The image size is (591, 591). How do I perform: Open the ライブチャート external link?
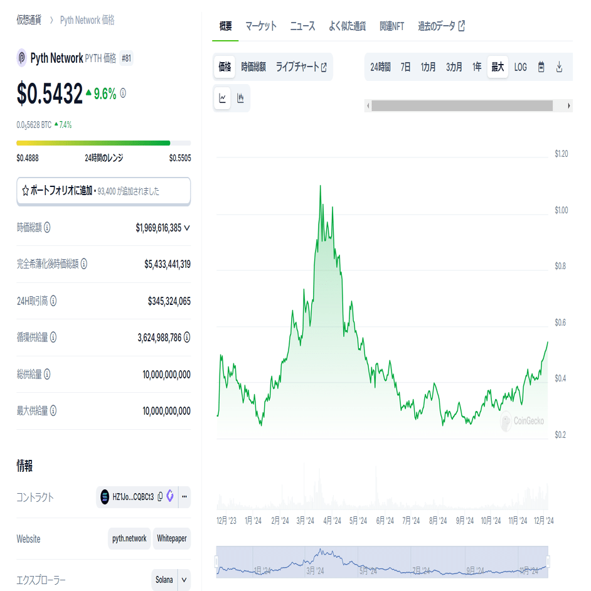tap(301, 67)
